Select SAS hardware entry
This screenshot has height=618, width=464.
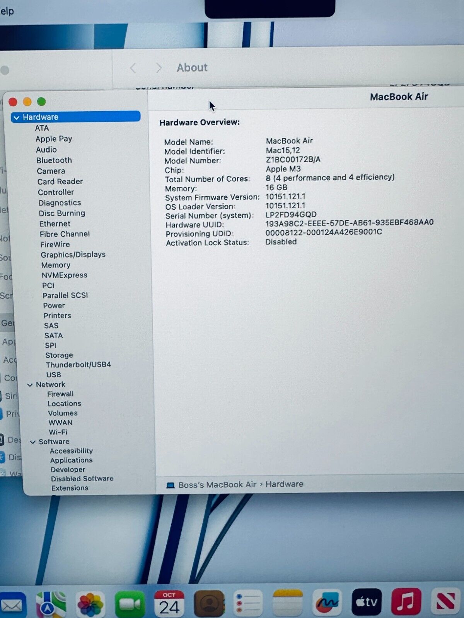coord(51,326)
